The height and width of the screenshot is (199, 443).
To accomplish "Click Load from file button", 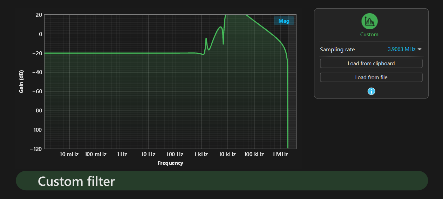I will pyautogui.click(x=371, y=78).
